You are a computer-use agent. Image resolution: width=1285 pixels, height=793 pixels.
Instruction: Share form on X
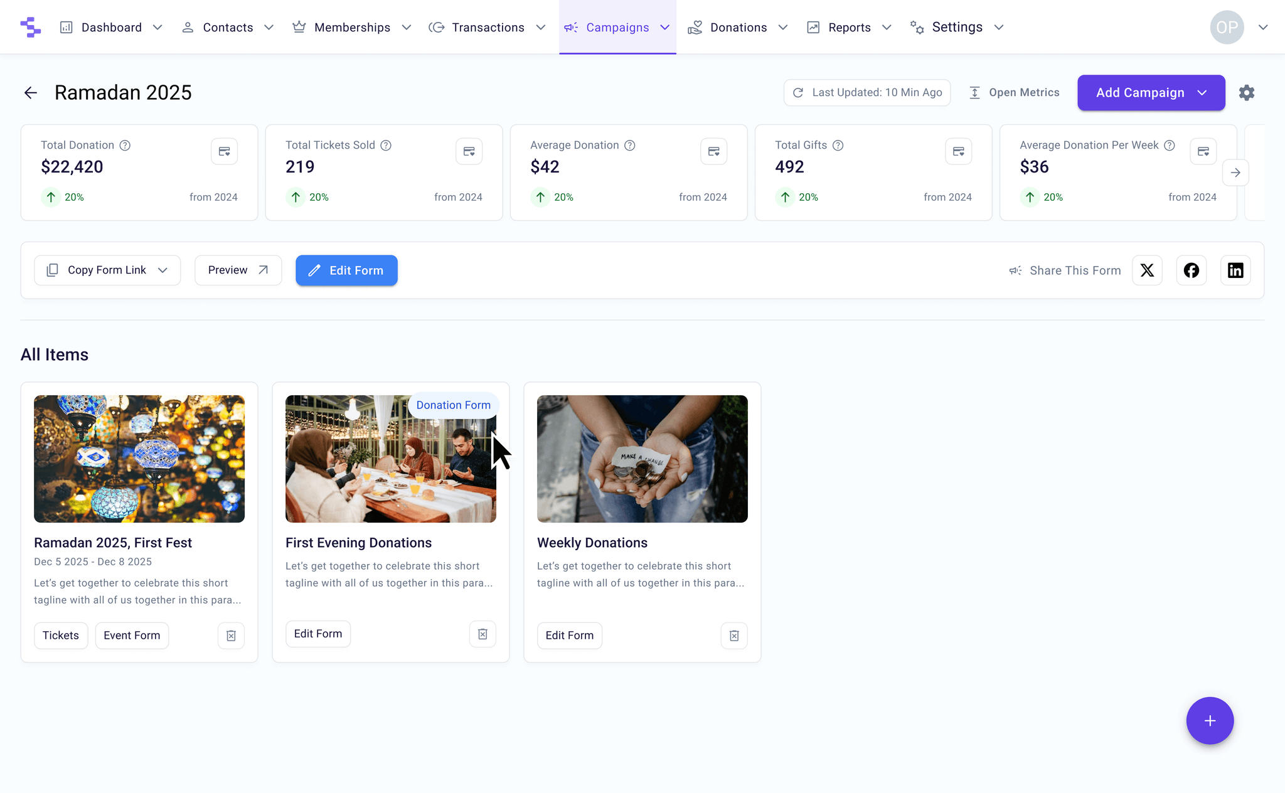tap(1147, 270)
